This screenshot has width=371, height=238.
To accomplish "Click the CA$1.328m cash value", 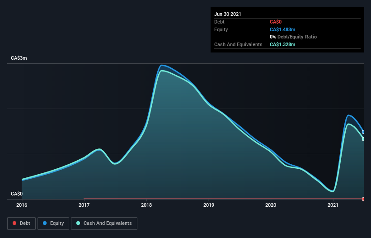I will coord(282,44).
